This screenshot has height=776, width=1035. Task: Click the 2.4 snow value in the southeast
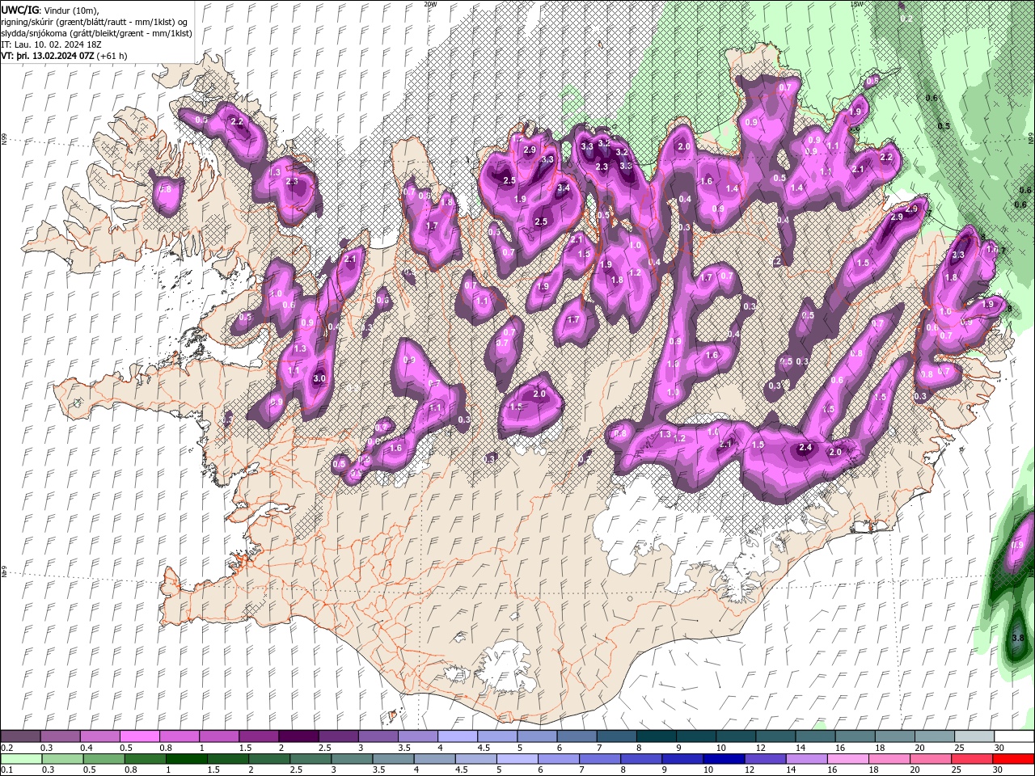pyautogui.click(x=805, y=447)
